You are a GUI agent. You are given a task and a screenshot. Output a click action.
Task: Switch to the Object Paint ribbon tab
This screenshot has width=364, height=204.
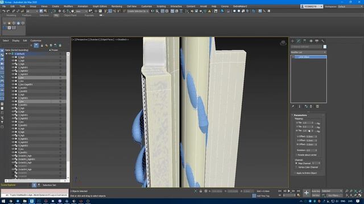point(70,15)
